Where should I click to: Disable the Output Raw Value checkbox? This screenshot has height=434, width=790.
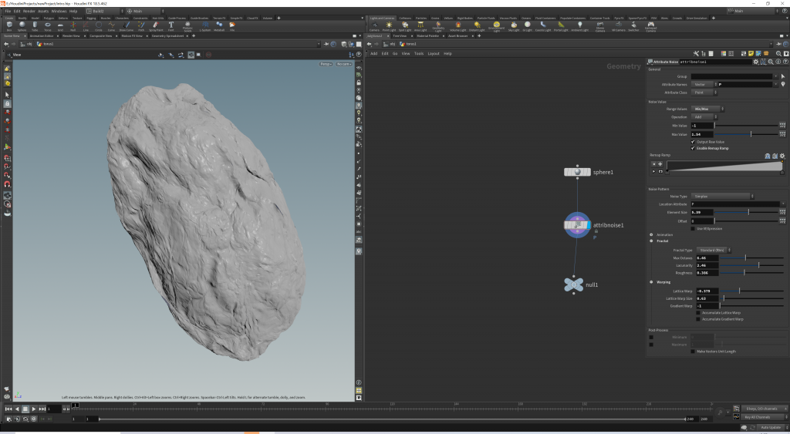click(693, 142)
